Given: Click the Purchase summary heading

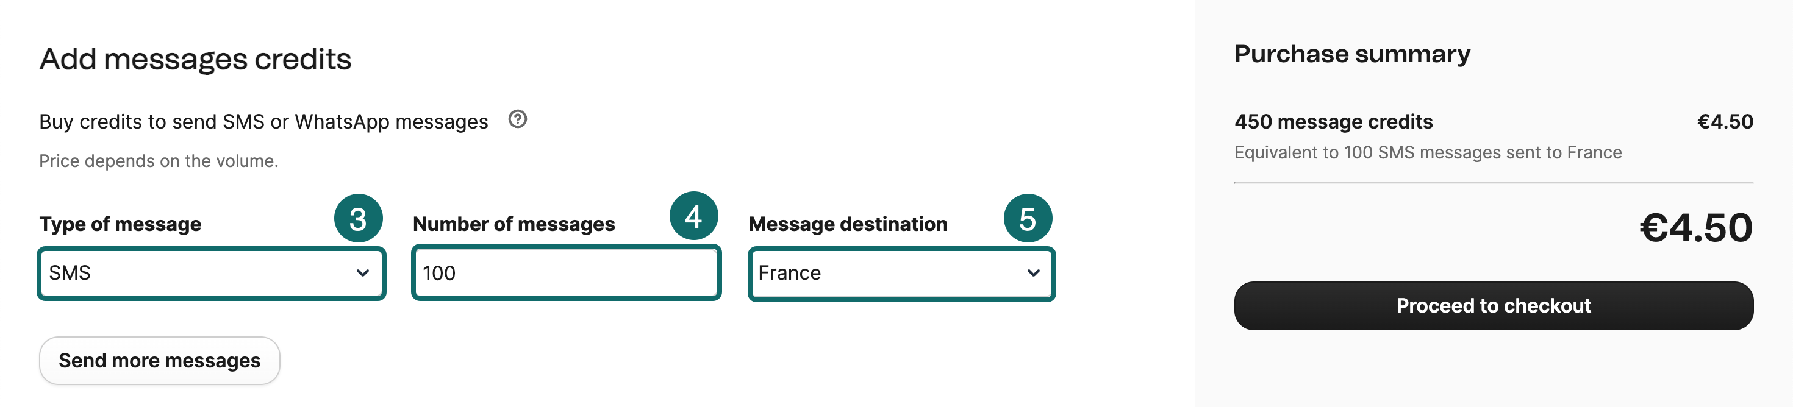Looking at the screenshot, I should coord(1351,54).
